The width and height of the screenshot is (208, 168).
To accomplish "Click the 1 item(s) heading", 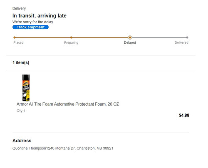I will (21, 62).
